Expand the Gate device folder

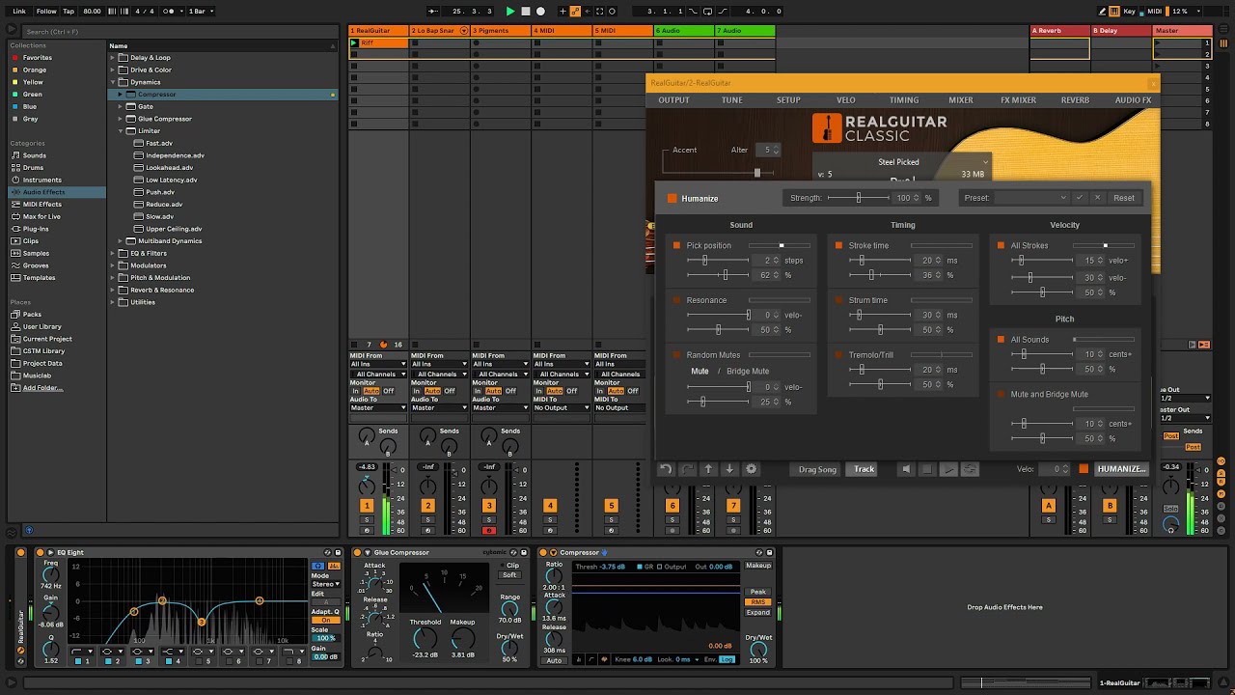(x=121, y=107)
